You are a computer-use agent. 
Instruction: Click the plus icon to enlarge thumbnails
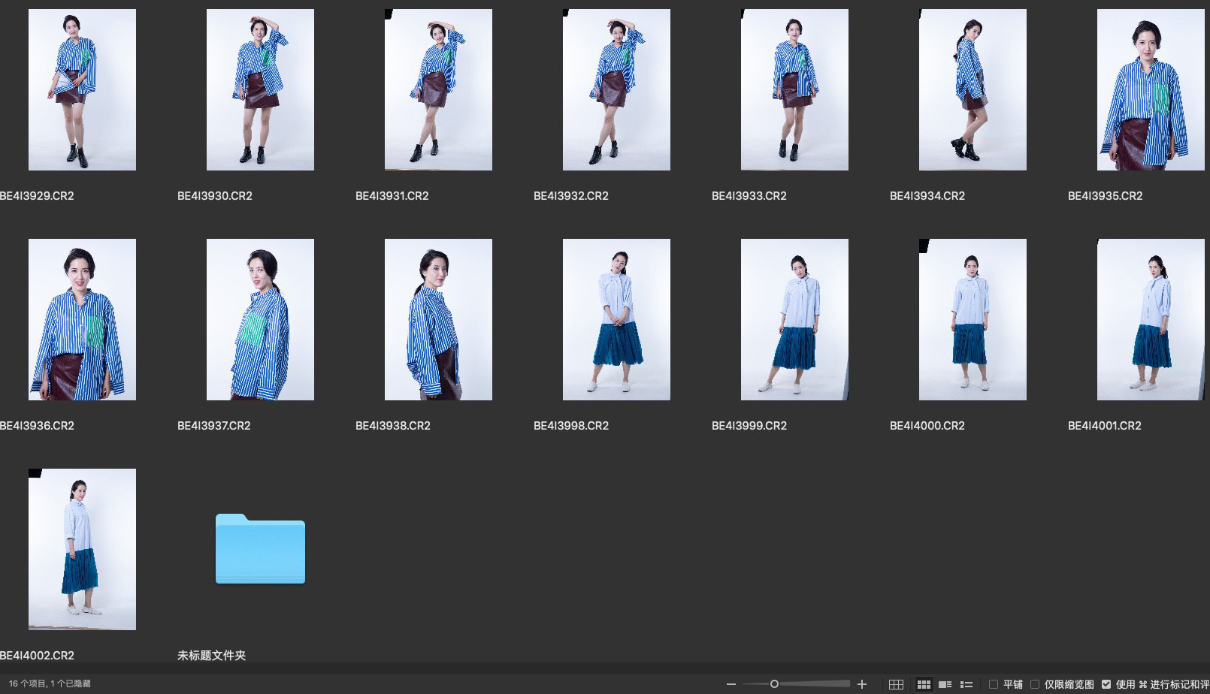862,684
